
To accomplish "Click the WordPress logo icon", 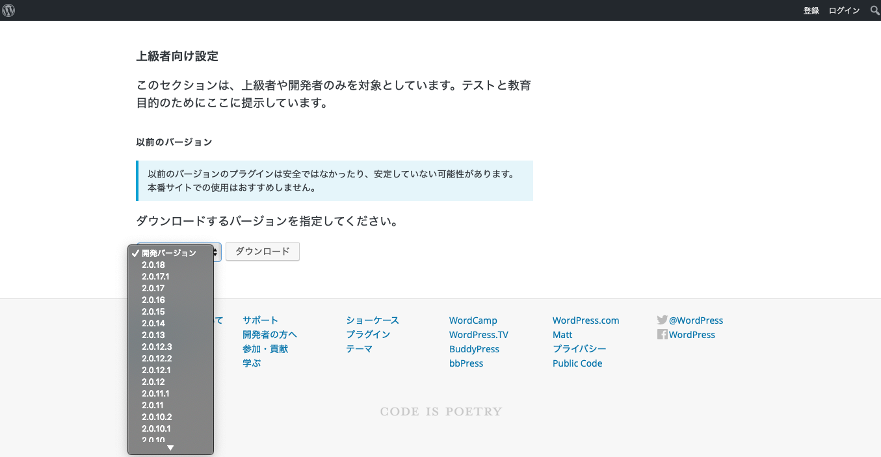I will (x=8, y=10).
